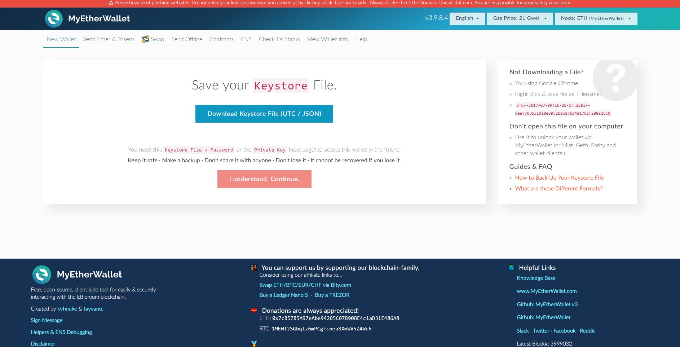Click the MyEtherWallet header title text
680x347 pixels.
tap(99, 19)
